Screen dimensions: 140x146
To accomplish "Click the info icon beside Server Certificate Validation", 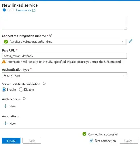I will tap(44, 84).
